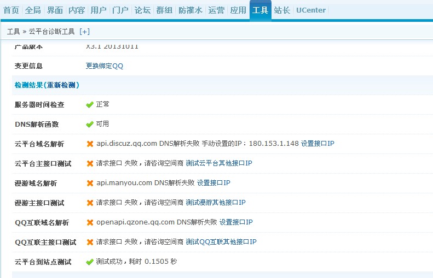Click the 可用 status text
Image resolution: width=433 pixels, height=278 pixels.
click(x=102, y=124)
